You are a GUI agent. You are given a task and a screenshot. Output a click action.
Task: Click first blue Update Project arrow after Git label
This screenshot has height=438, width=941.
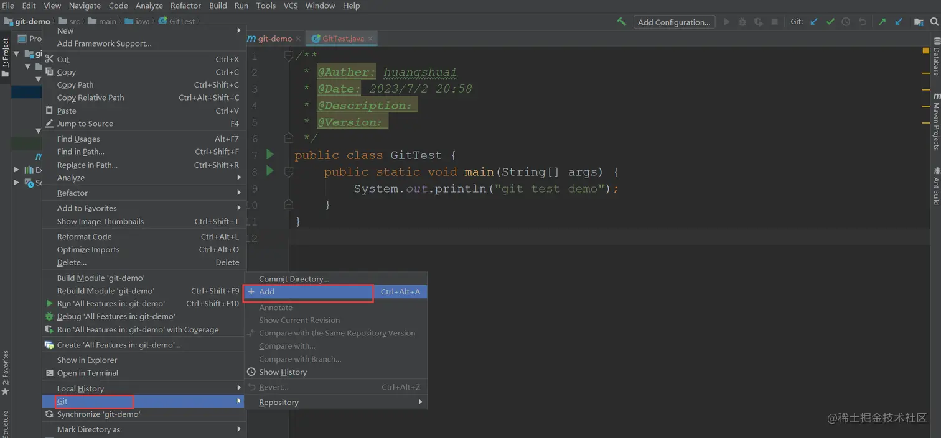[814, 22]
